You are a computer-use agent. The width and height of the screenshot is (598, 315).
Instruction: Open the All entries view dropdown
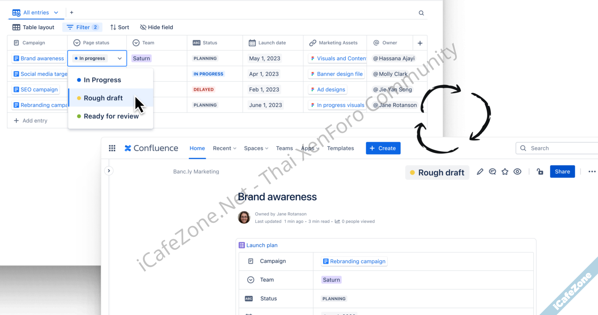(x=35, y=12)
